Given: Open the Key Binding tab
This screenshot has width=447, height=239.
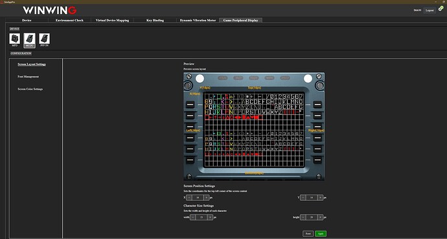Looking at the screenshot, I should click(155, 20).
